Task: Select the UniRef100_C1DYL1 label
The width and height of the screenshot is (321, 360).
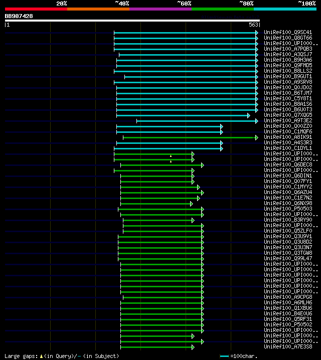Action: [x=288, y=148]
